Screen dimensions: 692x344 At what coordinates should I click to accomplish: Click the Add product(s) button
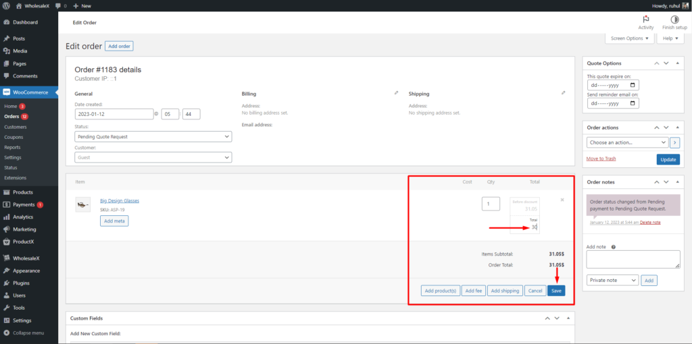click(441, 291)
